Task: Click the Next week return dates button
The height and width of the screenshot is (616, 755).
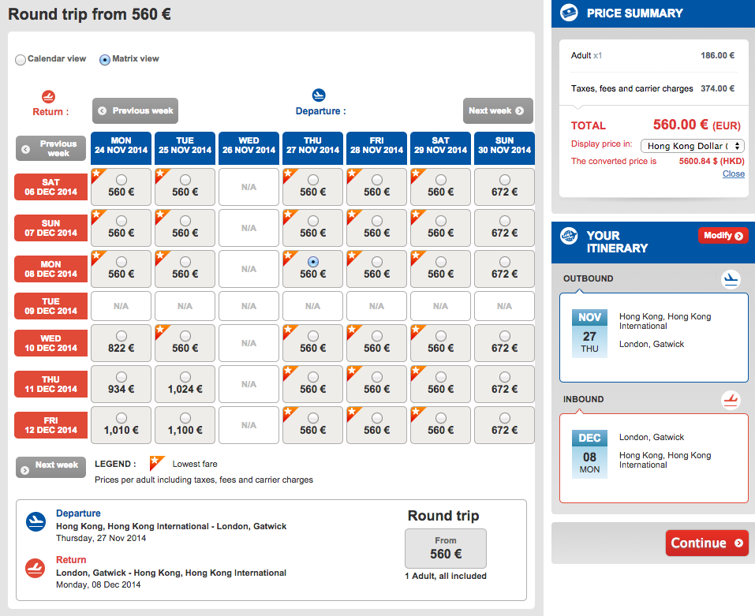Action: (50, 466)
